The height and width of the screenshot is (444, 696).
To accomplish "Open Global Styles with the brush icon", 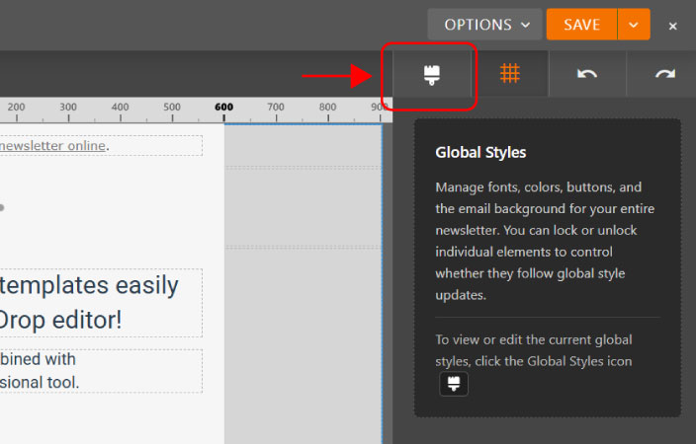I will click(x=431, y=75).
